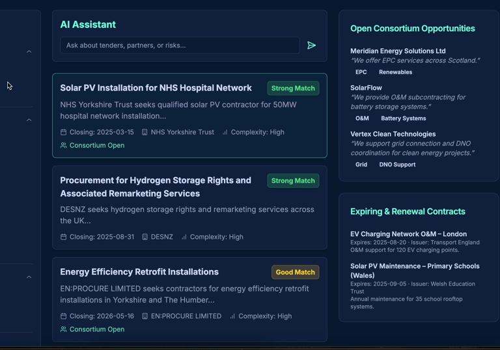The height and width of the screenshot is (350, 500).
Task: Collapse the bottom sidebar section chevron
Action: 29,277
